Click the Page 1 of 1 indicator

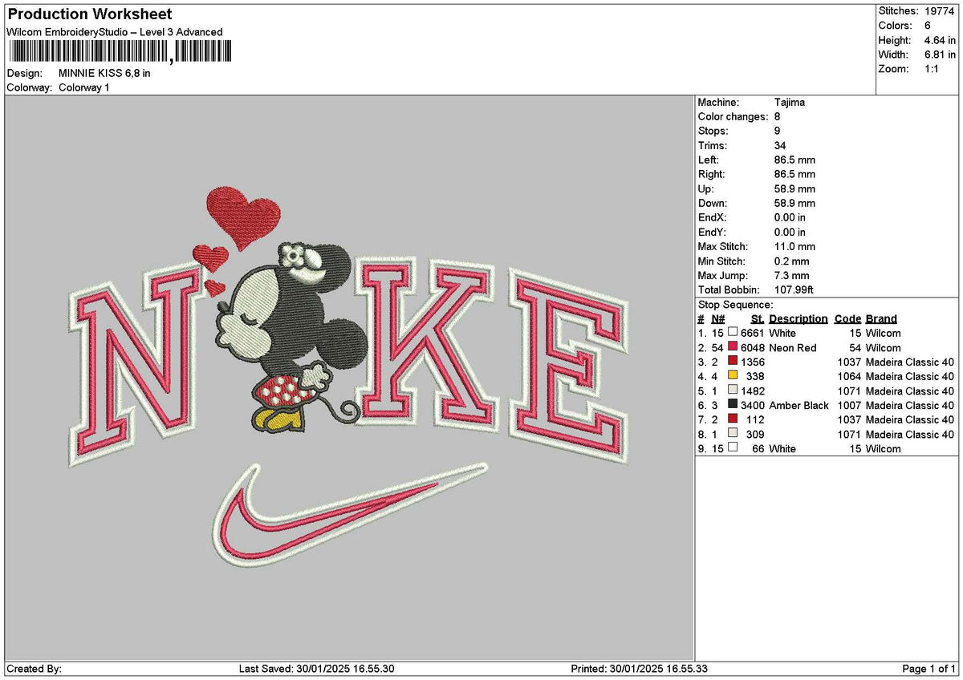pyautogui.click(x=929, y=669)
